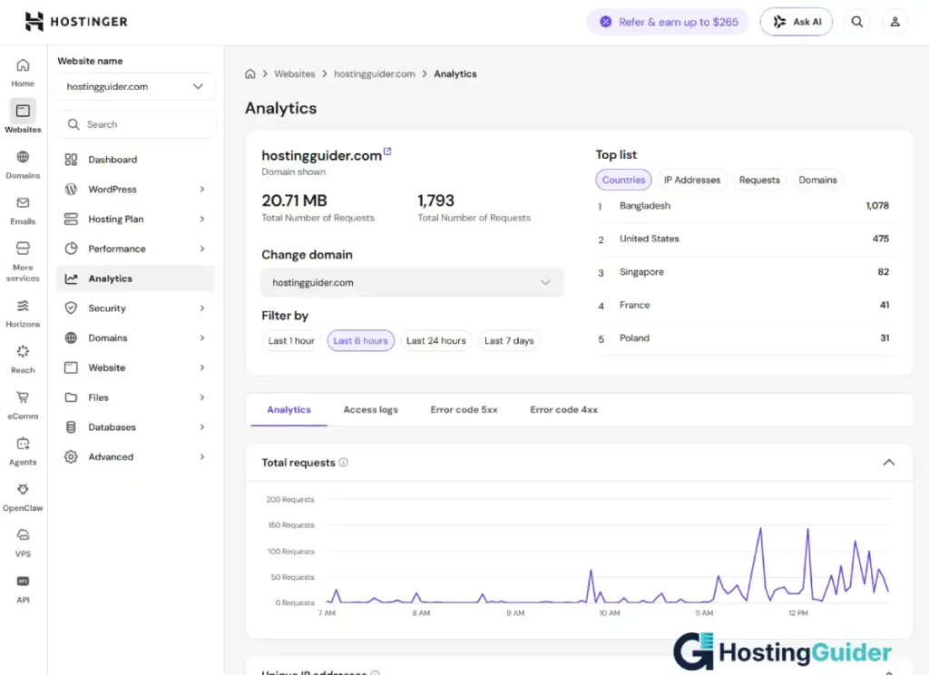Expand the Performance menu chevron
Screen dimensions: 929x675
point(202,249)
